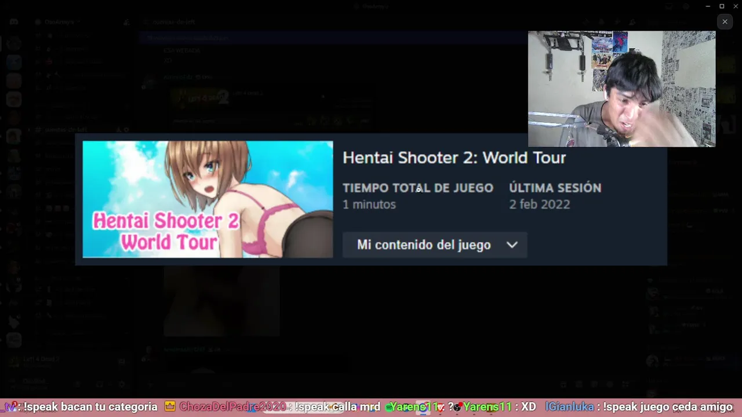
Task: Click the crown badge beside ChozaDelPadre2020
Action: [x=170, y=407]
